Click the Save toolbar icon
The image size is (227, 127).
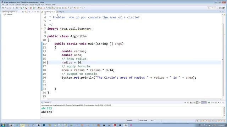(7, 8)
